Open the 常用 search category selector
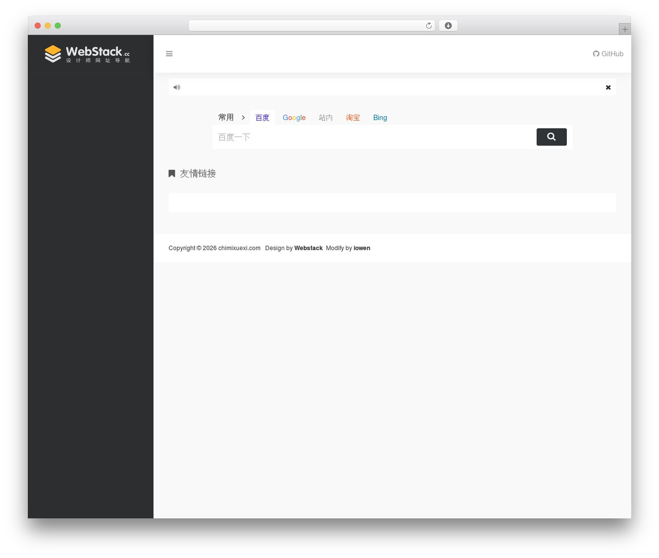This screenshot has width=659, height=558. [226, 117]
